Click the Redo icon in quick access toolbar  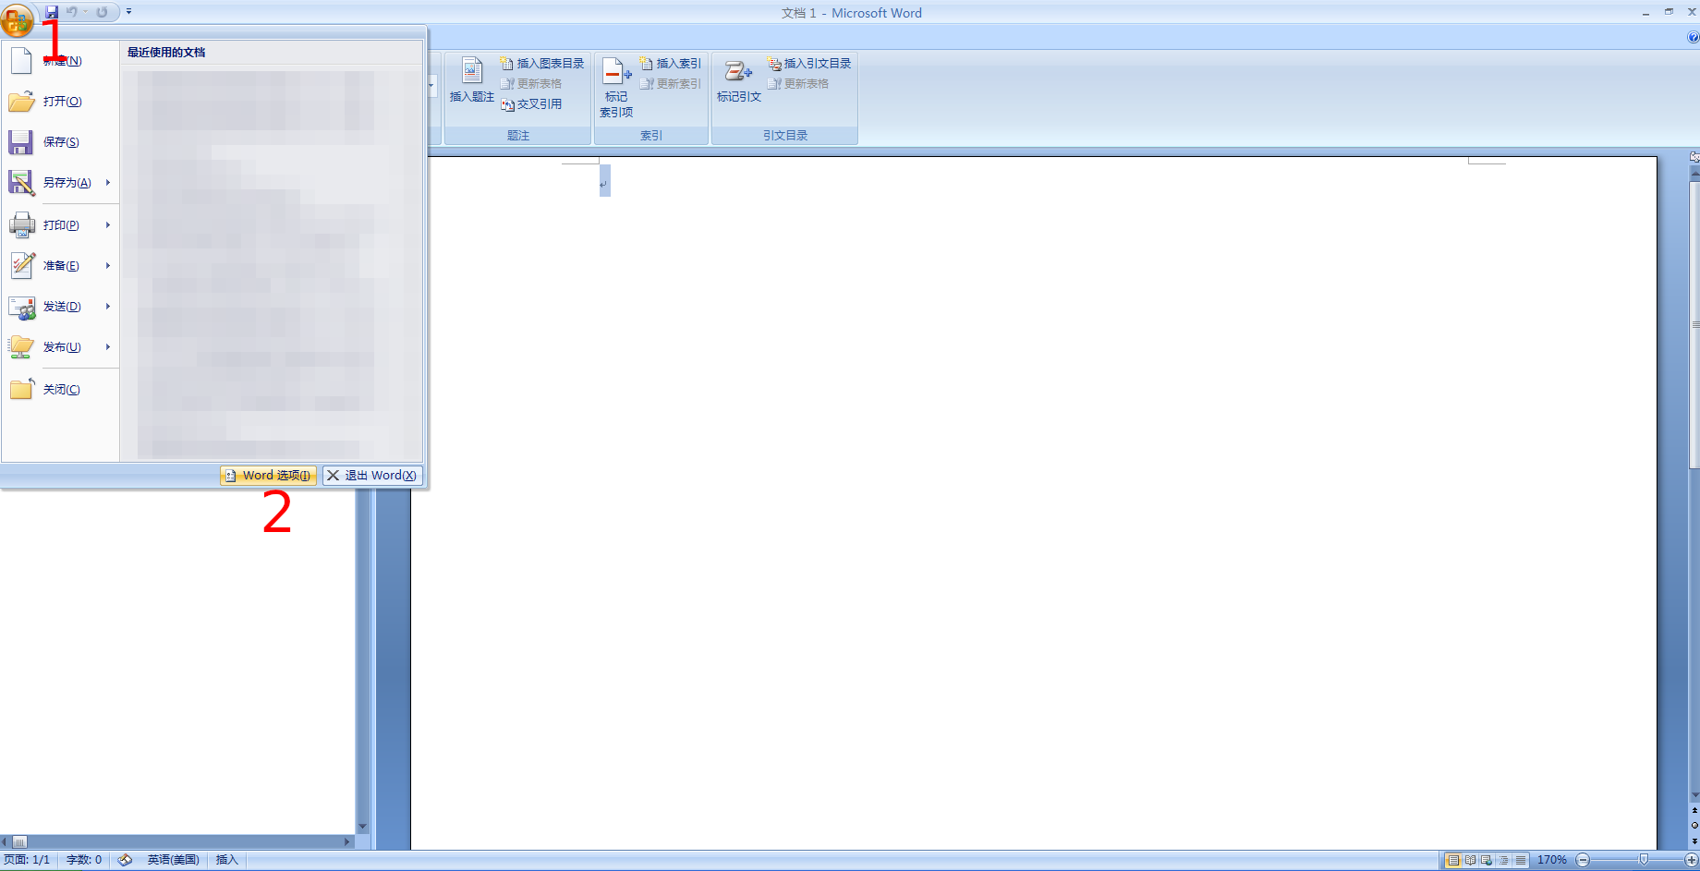(x=102, y=12)
